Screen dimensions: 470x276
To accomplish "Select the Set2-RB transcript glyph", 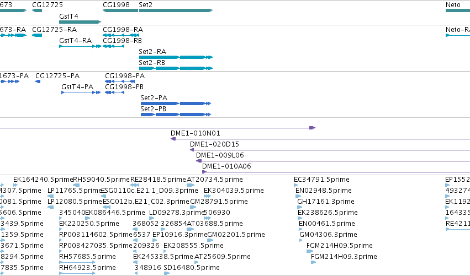I will click(176, 68).
